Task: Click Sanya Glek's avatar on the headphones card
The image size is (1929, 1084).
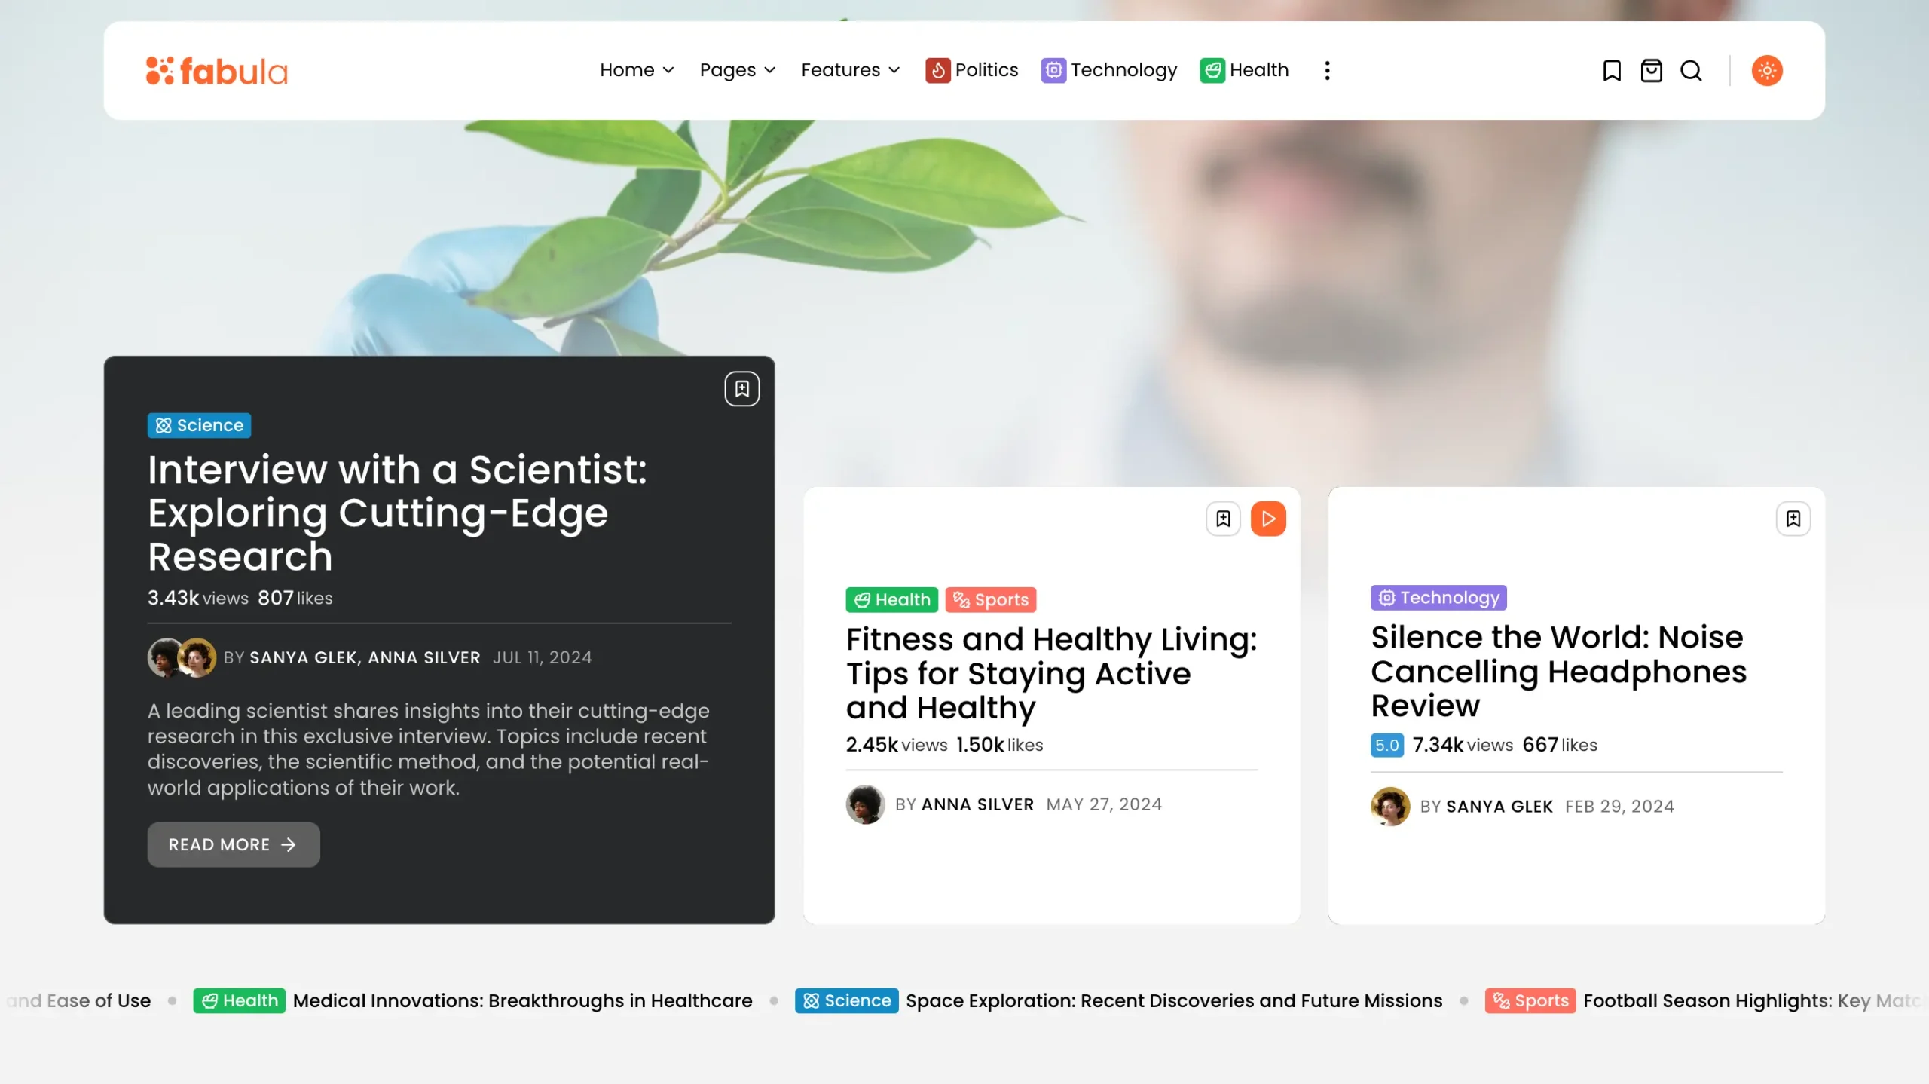Action: [1389, 806]
